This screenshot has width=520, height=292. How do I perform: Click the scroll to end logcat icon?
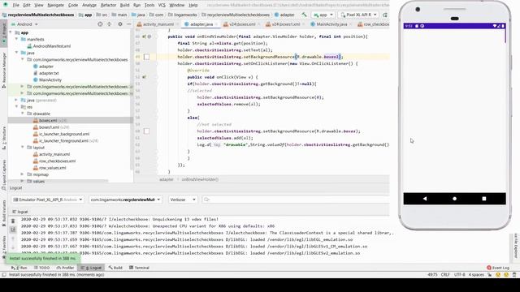point(13,230)
